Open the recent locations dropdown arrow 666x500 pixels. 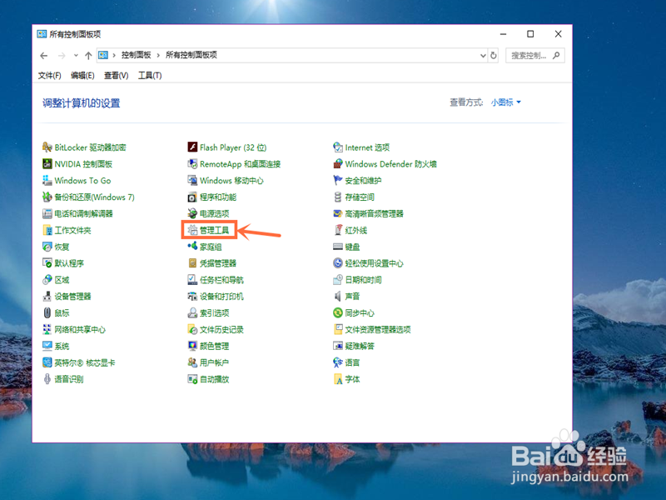tap(76, 55)
